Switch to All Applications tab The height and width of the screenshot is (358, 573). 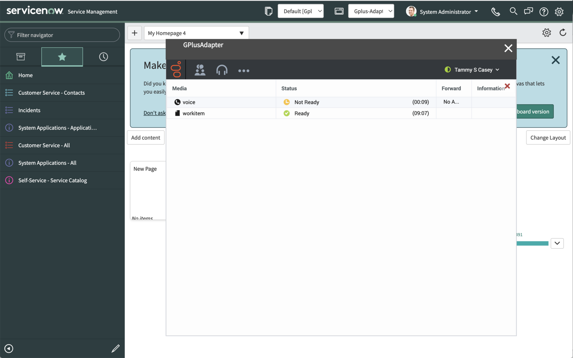pyautogui.click(x=21, y=57)
